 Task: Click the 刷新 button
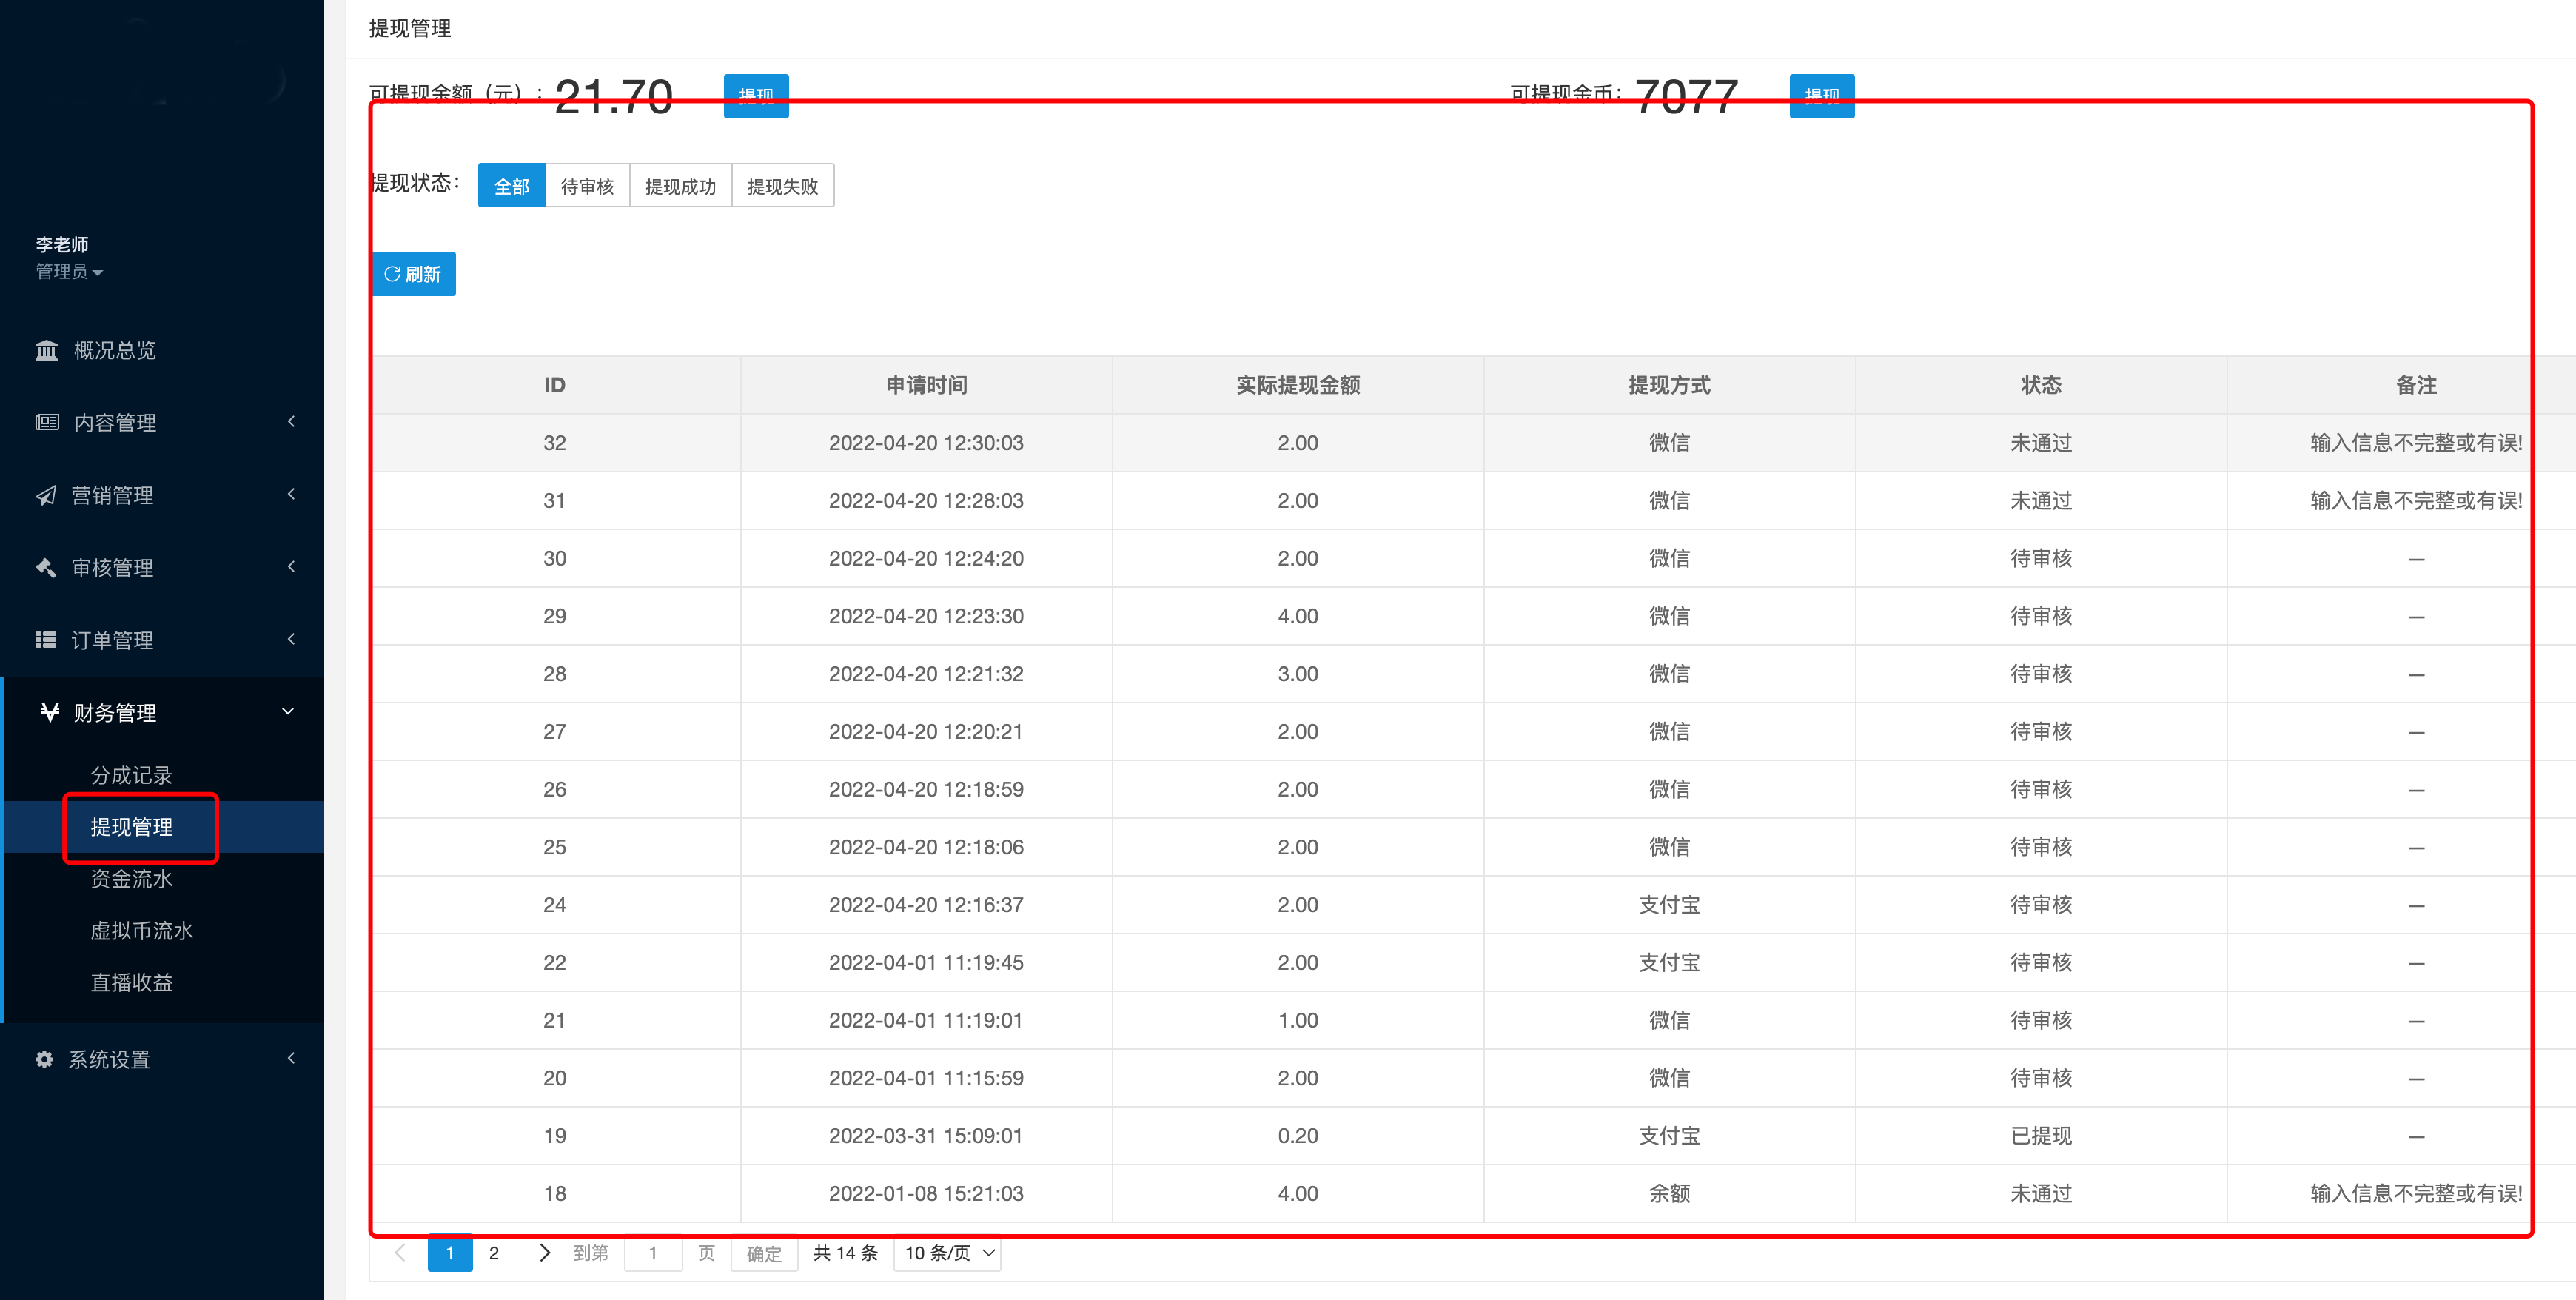coord(413,274)
